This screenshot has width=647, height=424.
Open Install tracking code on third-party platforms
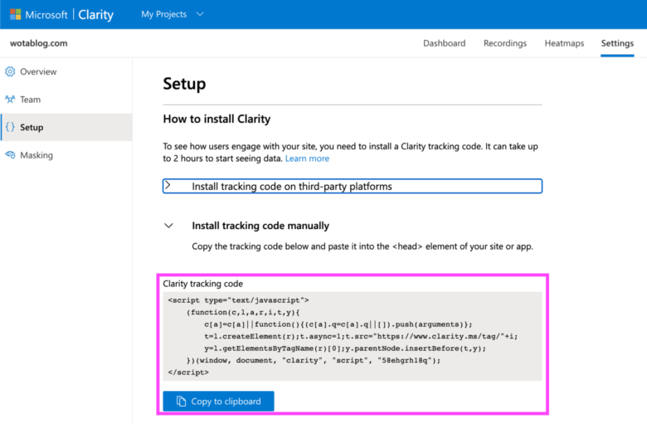tap(353, 186)
